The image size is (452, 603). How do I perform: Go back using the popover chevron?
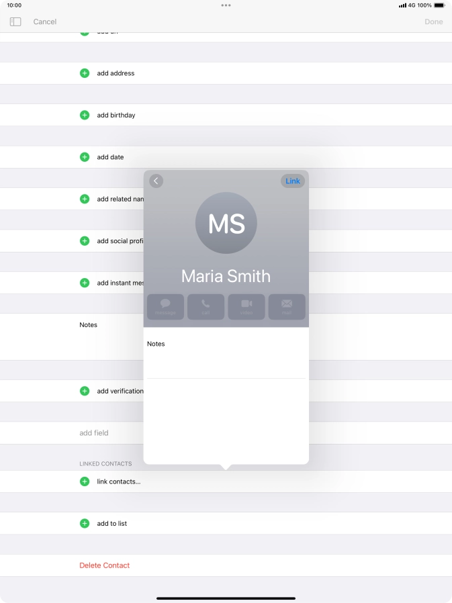coord(156,181)
